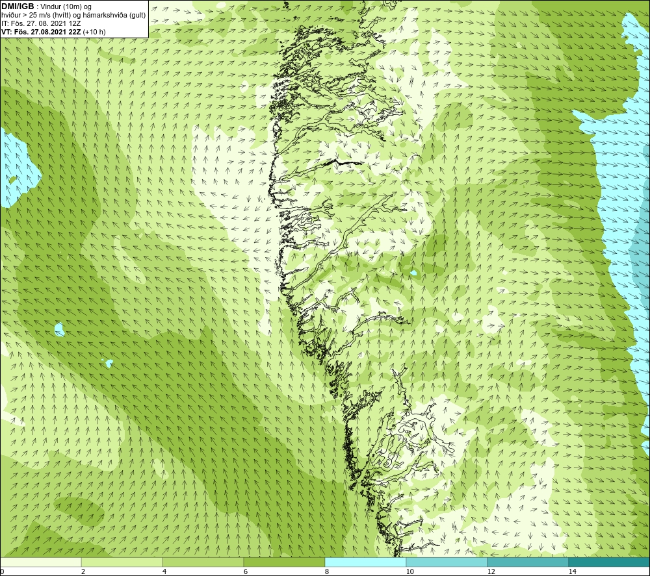Viewport: 650px width, 576px height.
Task: Select the 6–8 m/s dark green band
Action: (x=285, y=562)
